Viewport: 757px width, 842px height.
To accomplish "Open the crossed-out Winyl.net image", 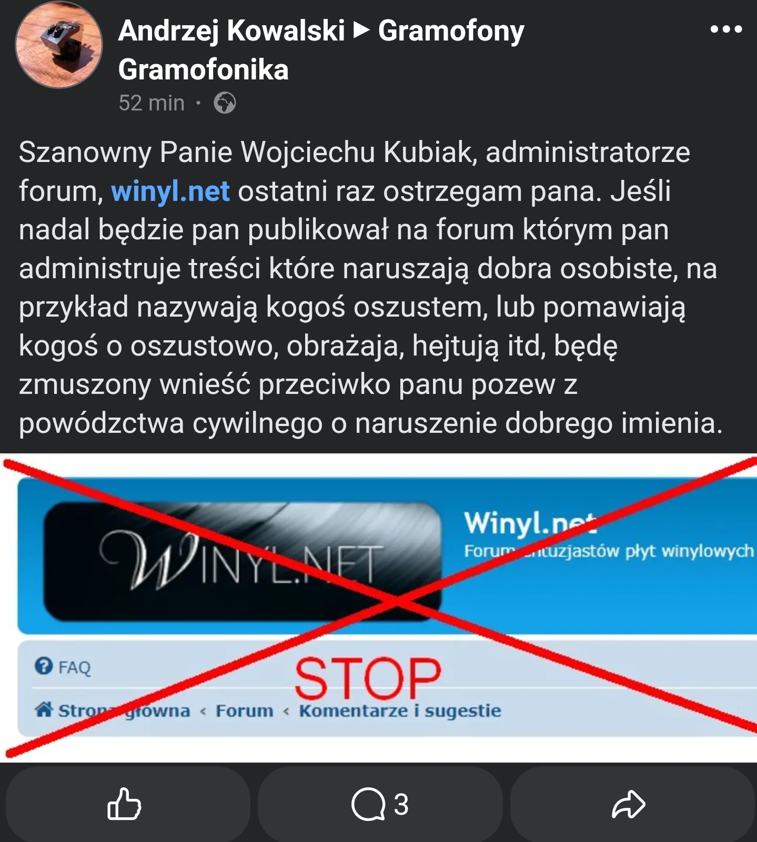I will pos(378,607).
